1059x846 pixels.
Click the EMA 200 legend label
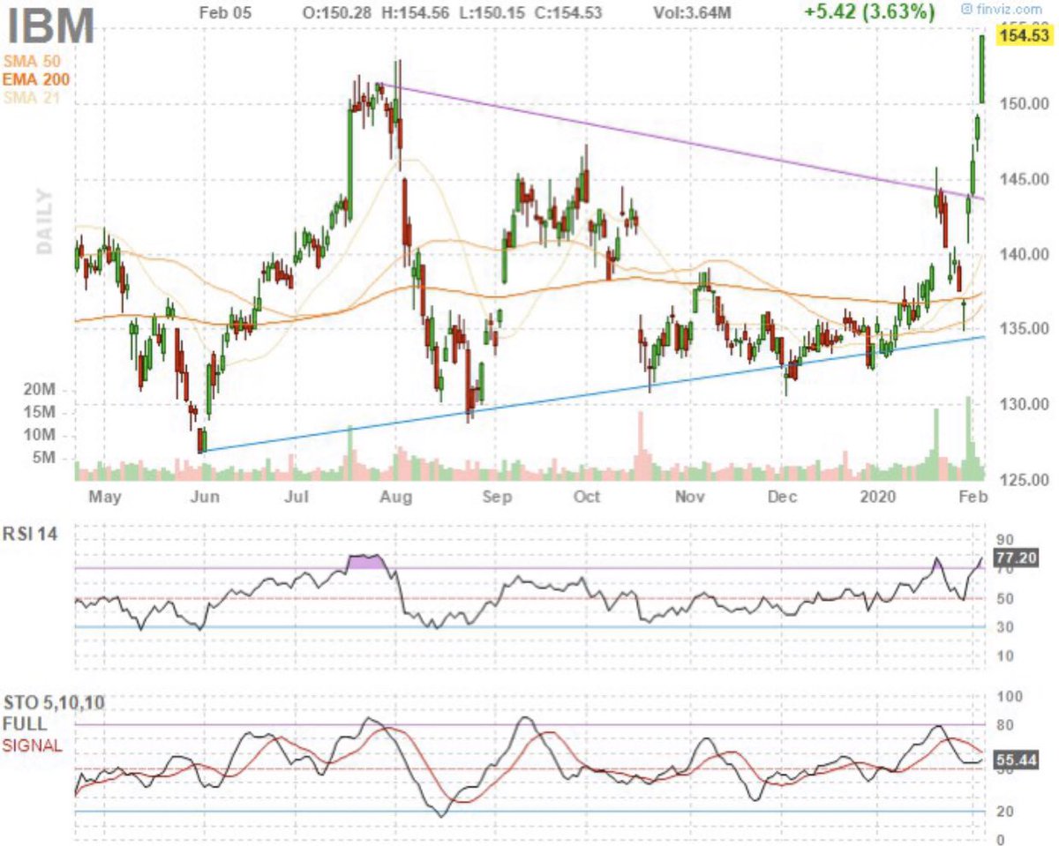pyautogui.click(x=34, y=79)
